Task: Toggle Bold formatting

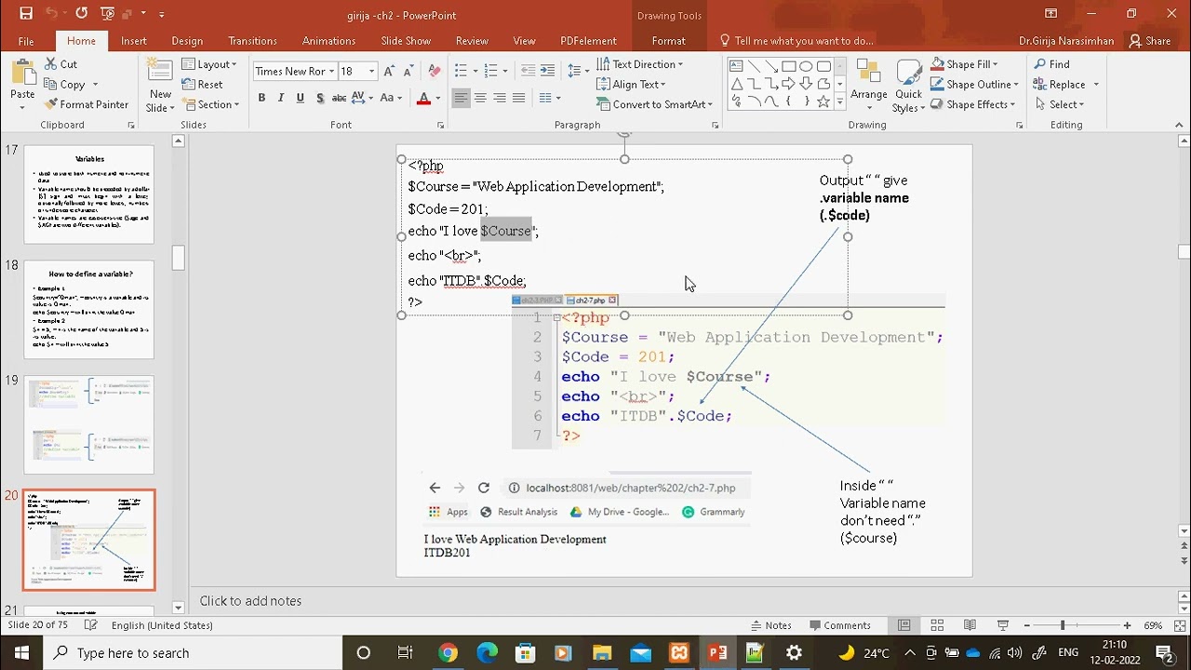Action: (x=261, y=98)
